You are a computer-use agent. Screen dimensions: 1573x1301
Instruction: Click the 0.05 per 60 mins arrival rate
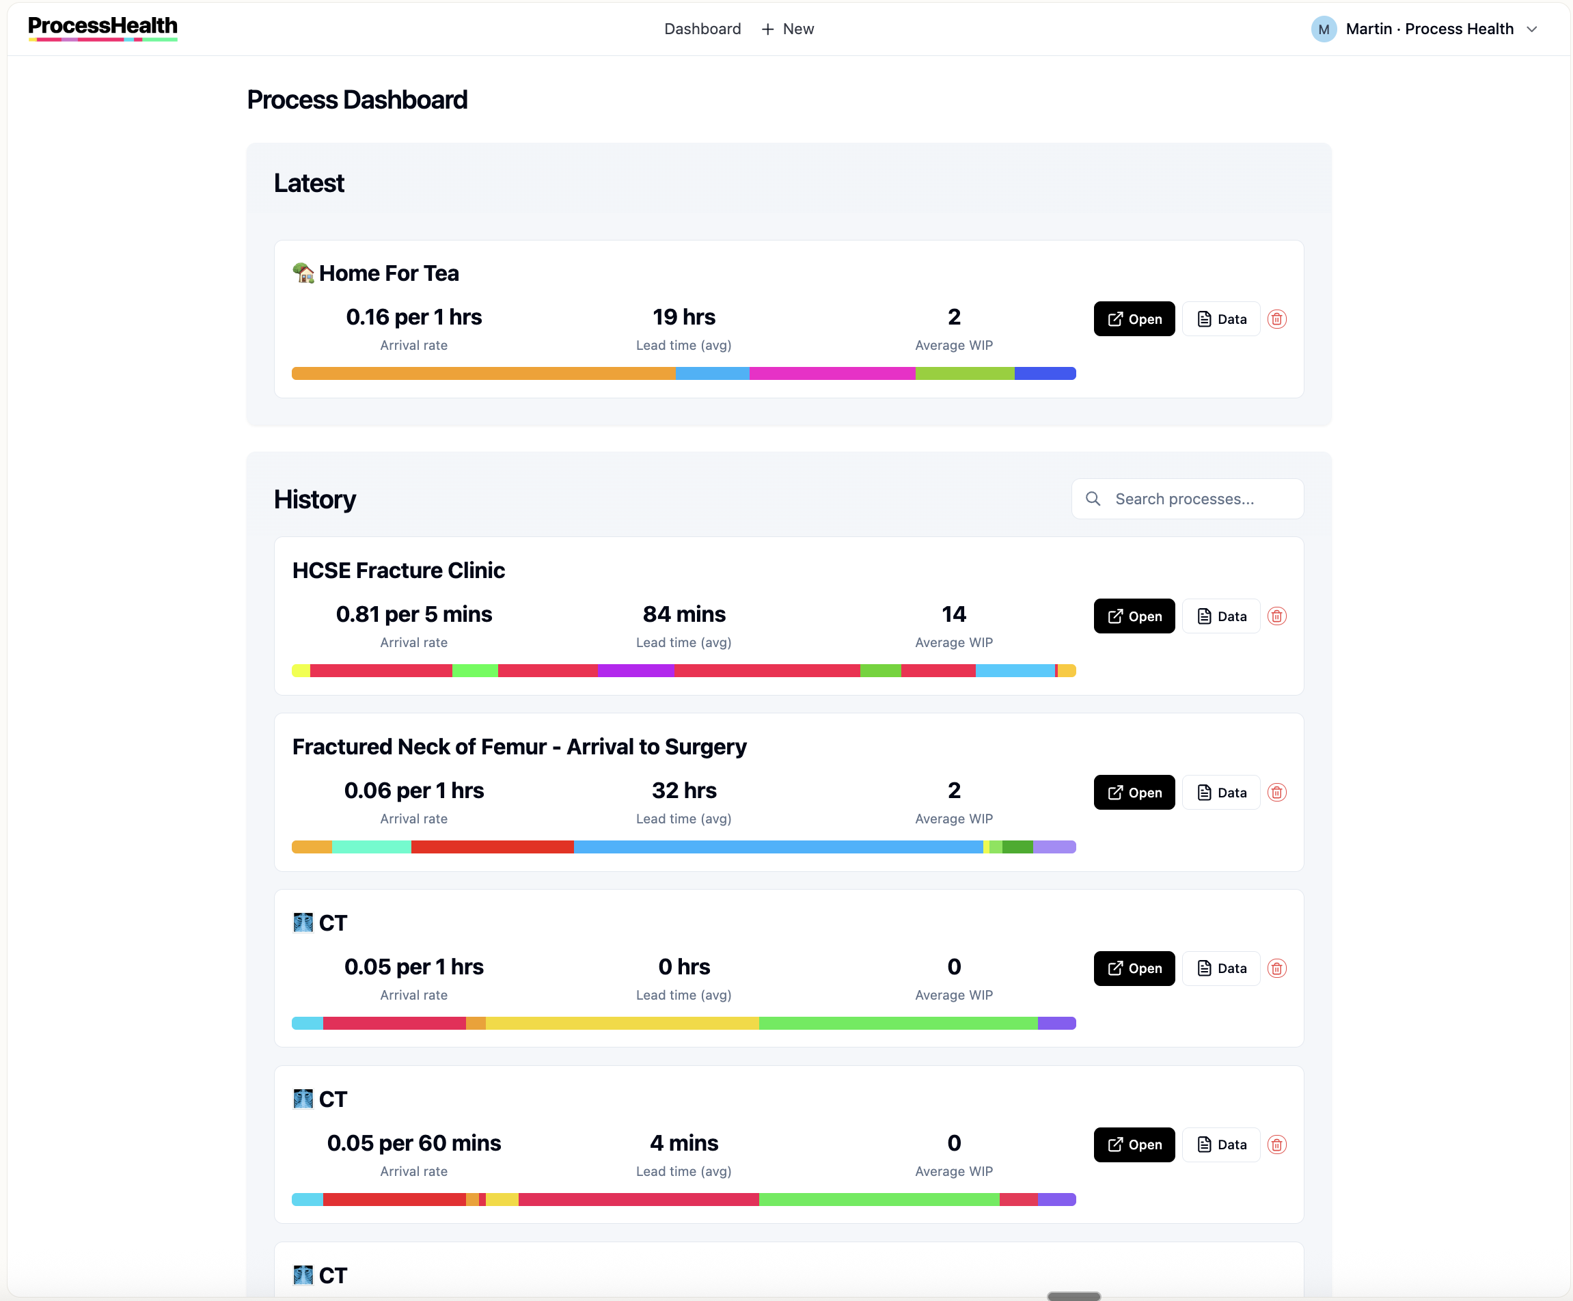(413, 1143)
